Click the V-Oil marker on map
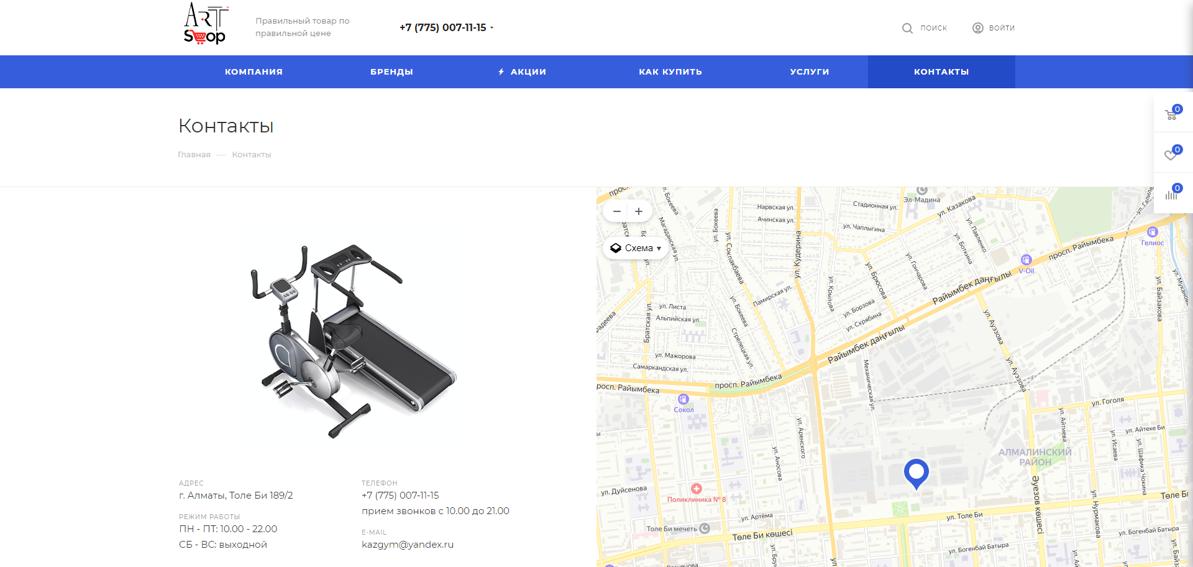This screenshot has height=567, width=1193. tap(1026, 260)
